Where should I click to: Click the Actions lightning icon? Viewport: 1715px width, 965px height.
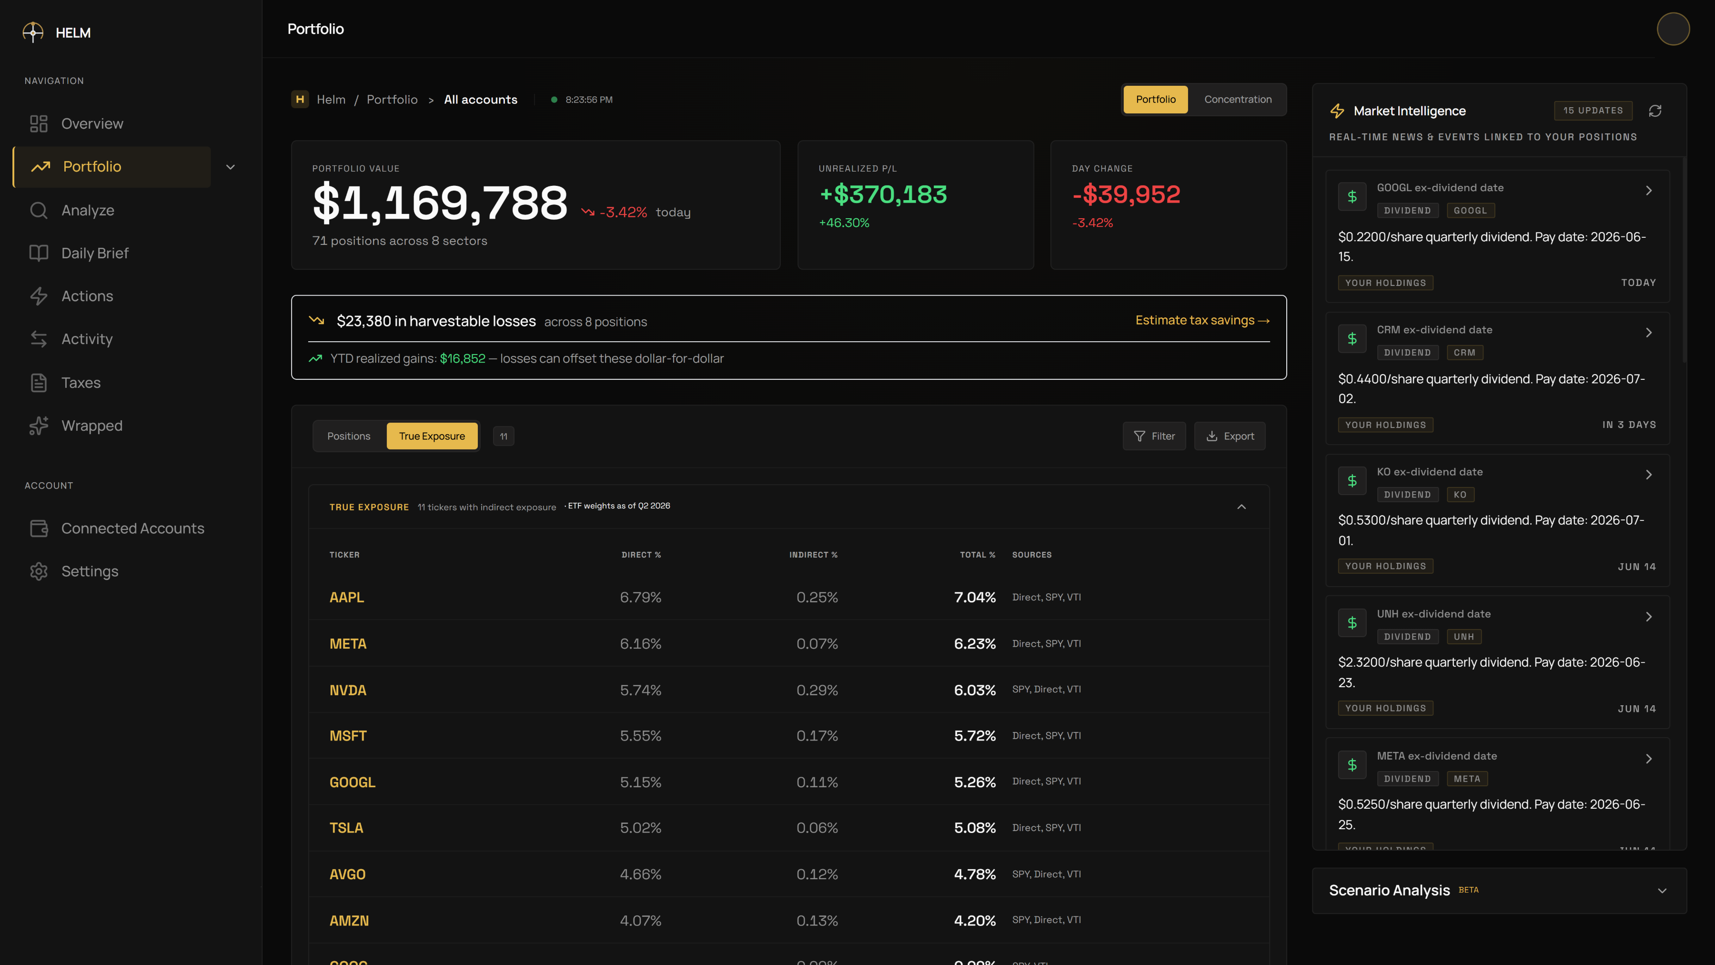(39, 296)
